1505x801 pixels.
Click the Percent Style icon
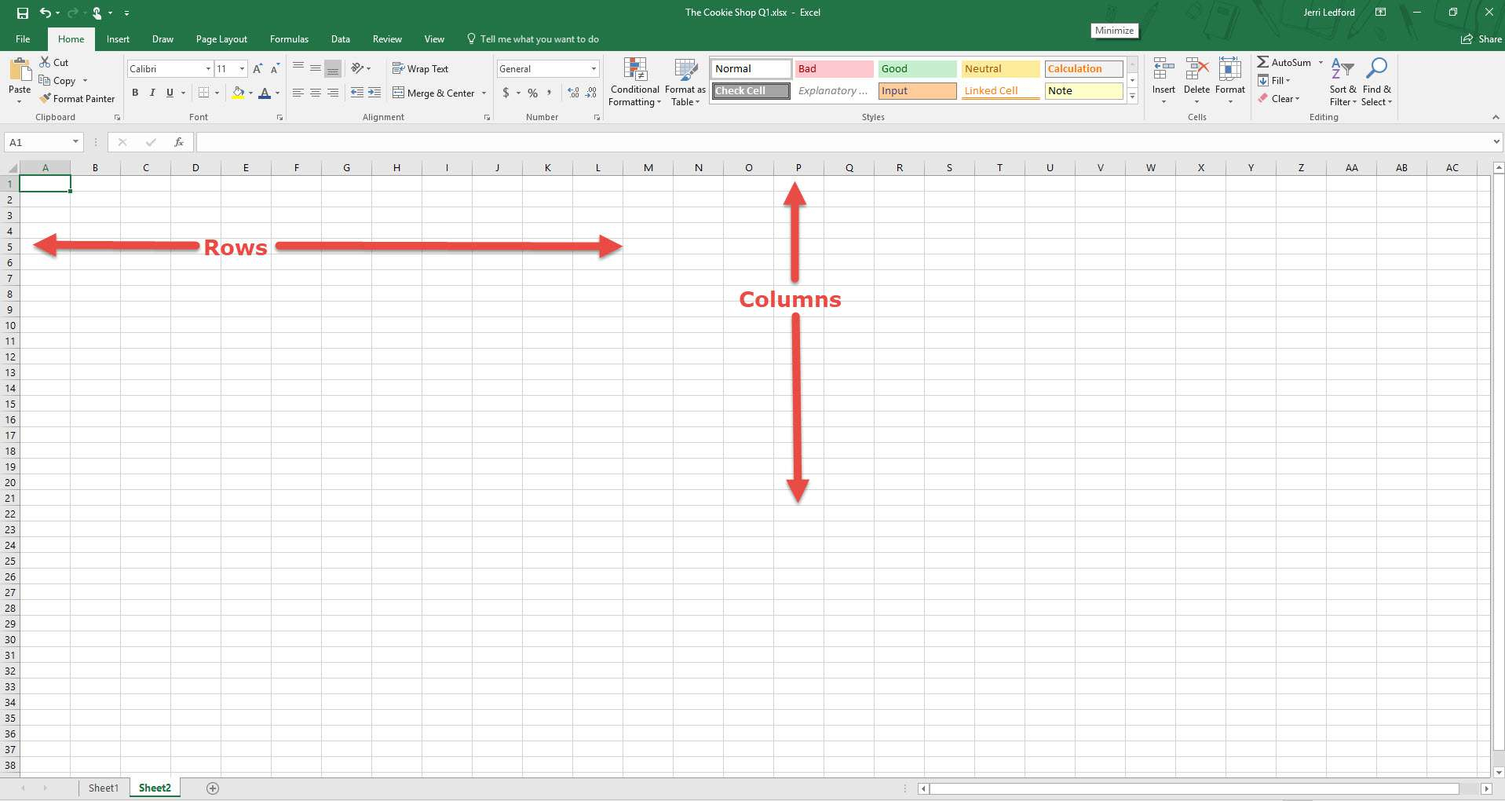532,93
